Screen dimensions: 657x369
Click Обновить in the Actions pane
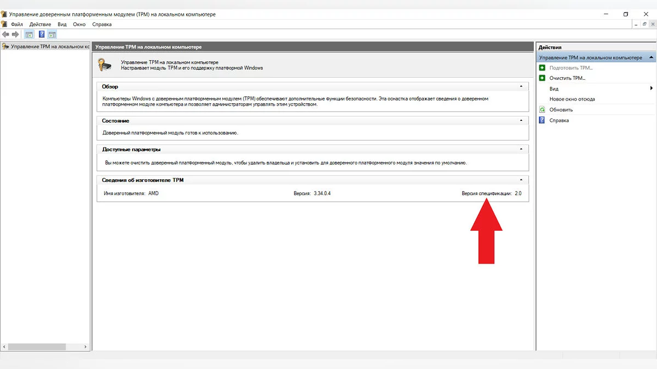point(561,110)
